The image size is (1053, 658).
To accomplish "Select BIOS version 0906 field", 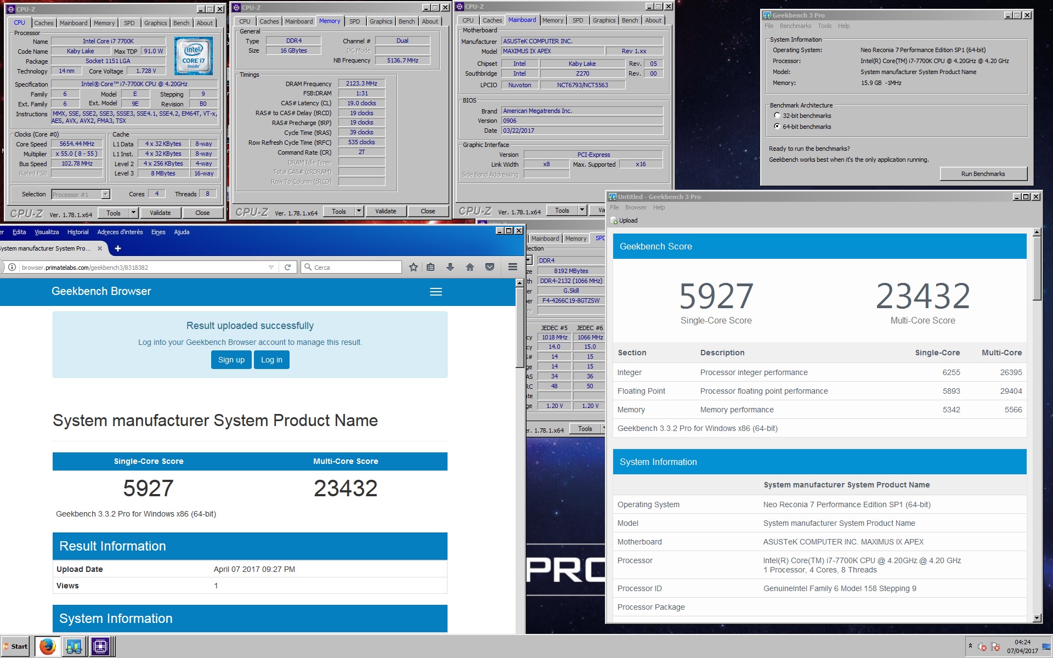I will pyautogui.click(x=582, y=121).
